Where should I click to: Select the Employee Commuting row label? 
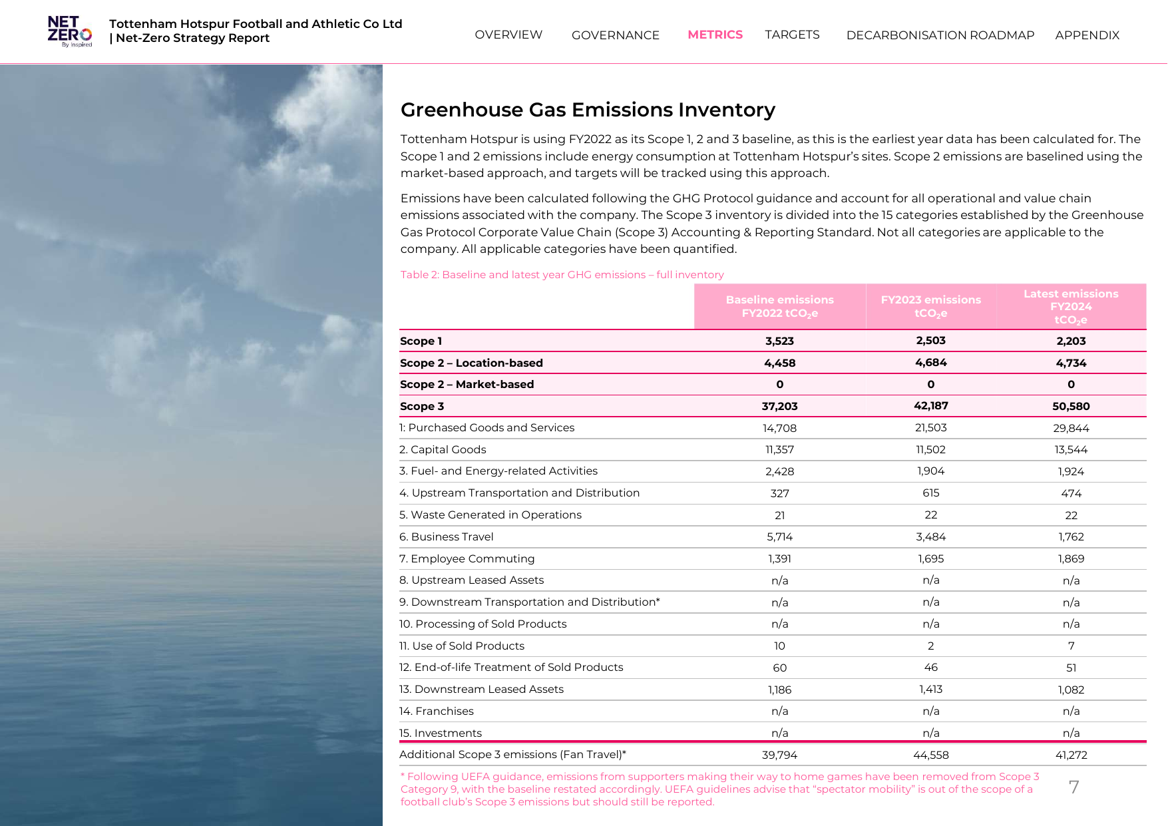click(x=467, y=558)
